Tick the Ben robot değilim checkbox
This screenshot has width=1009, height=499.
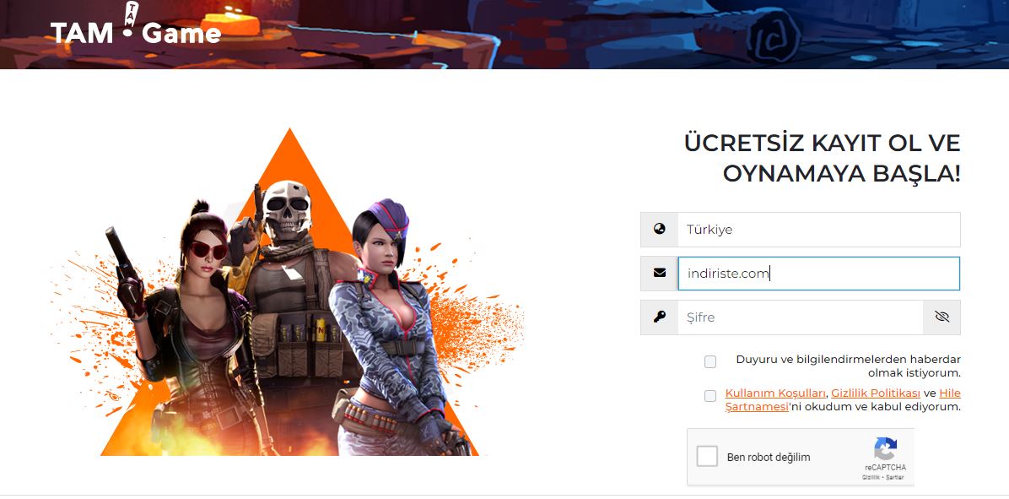(707, 457)
